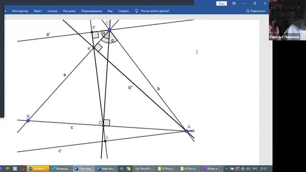Switch the РУС input language indicator
The width and height of the screenshot is (306, 172).
[x=255, y=169]
